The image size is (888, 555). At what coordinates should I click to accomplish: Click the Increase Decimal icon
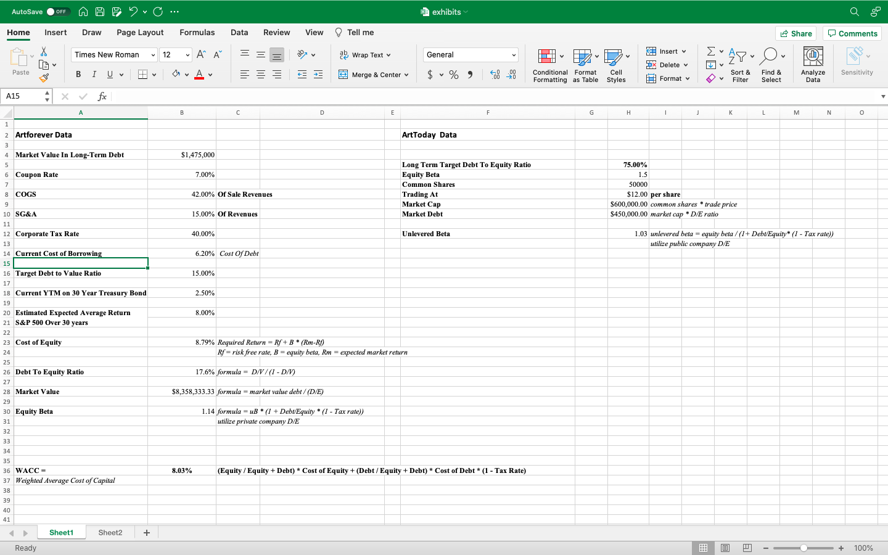pos(495,75)
